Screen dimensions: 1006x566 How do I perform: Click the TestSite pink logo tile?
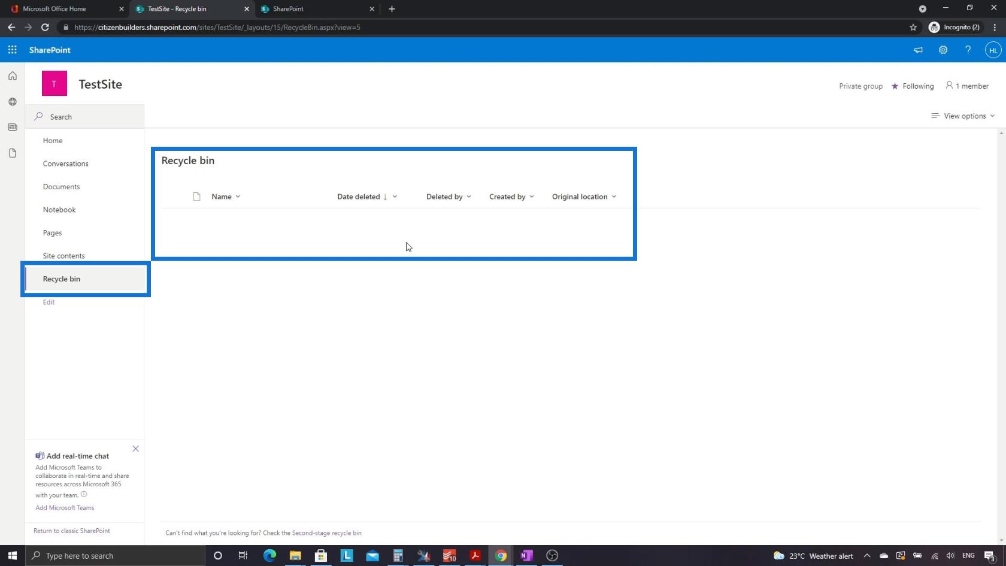coord(54,83)
